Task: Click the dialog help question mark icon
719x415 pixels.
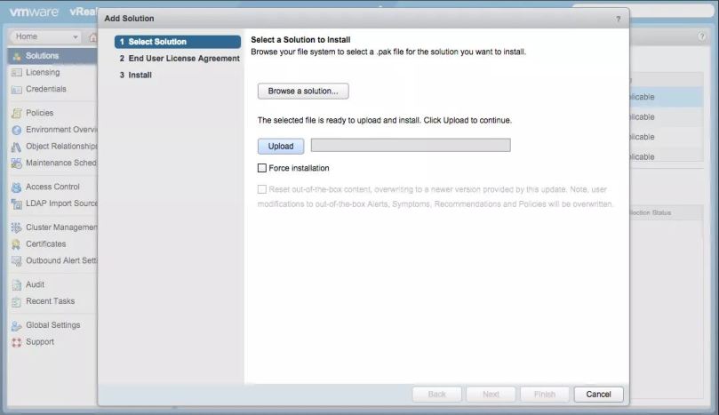Action: 618,19
